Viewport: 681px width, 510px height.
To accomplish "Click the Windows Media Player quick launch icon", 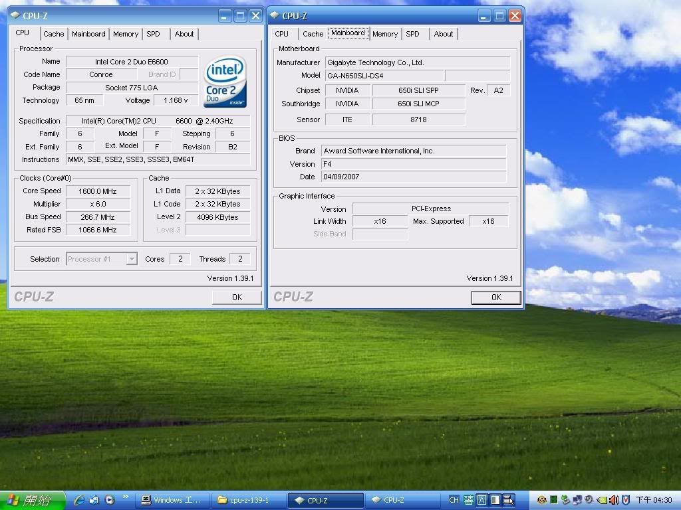I will point(109,500).
